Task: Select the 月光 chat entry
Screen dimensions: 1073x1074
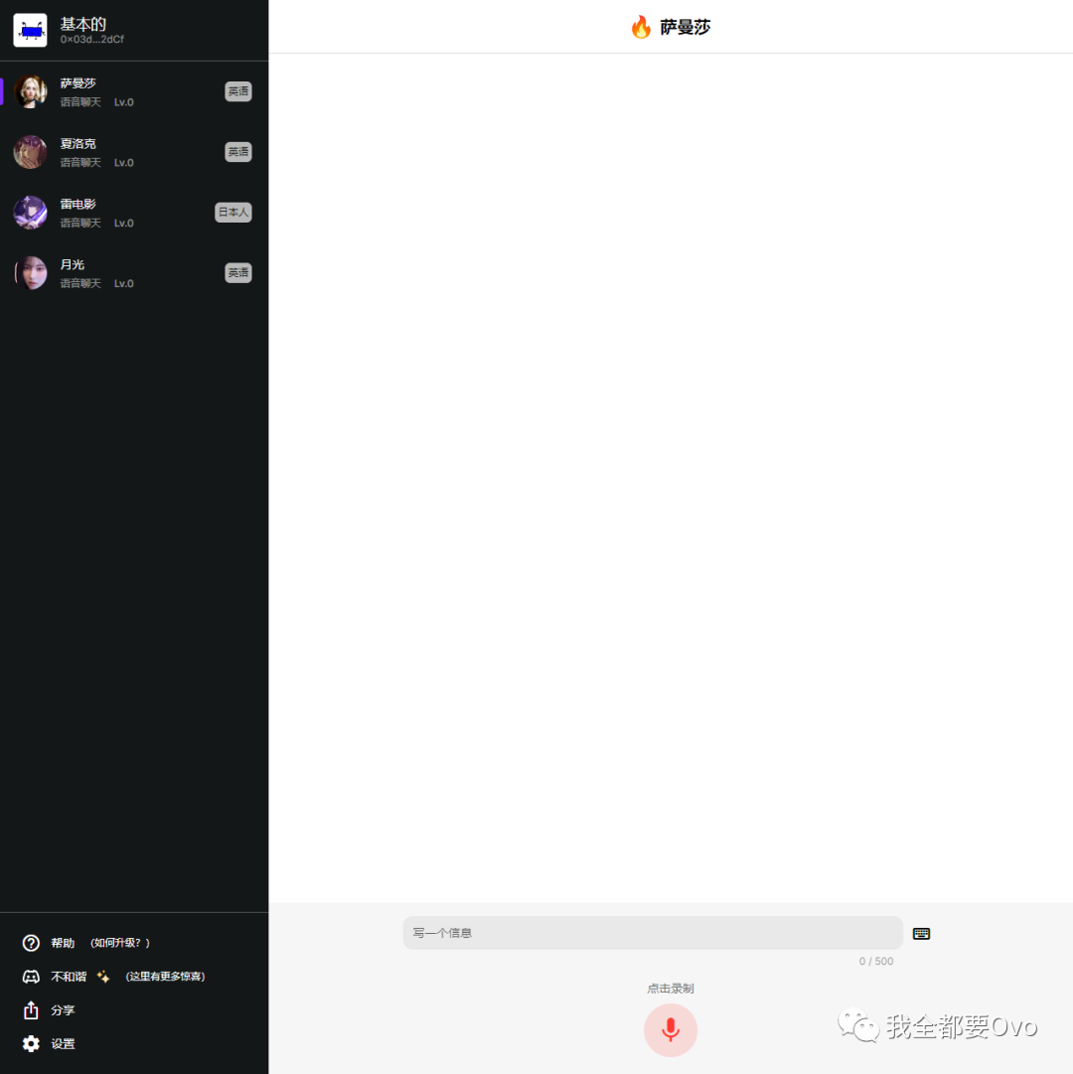Action: click(x=134, y=273)
